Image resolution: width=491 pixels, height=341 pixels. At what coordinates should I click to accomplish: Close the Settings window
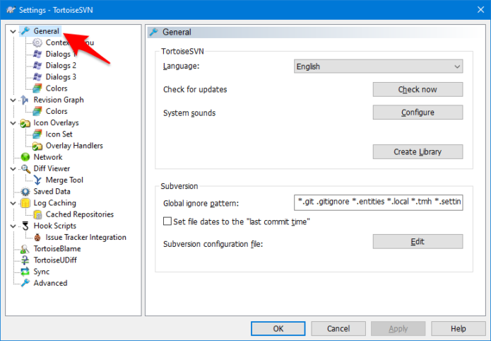(480, 10)
